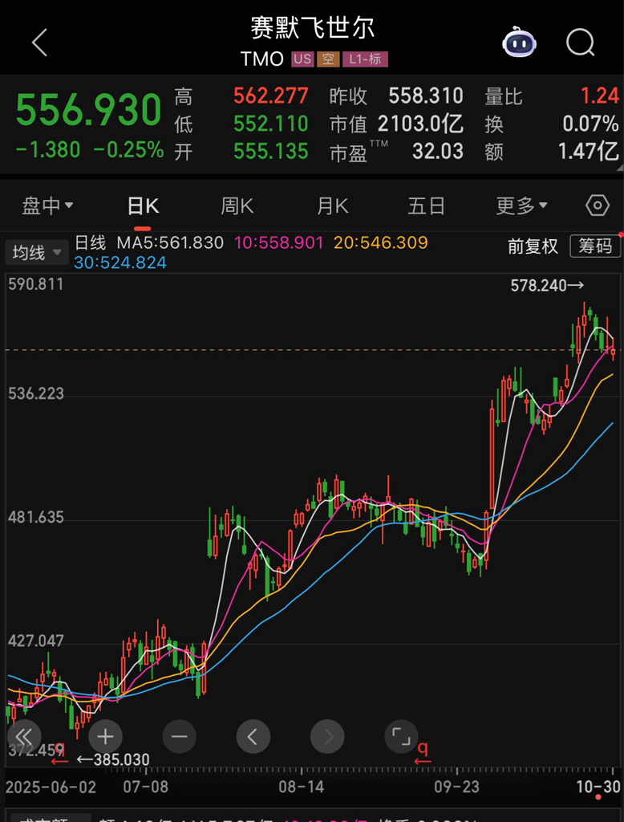Switch to 月K monthly chart
This screenshot has height=822, width=624.
point(332,206)
